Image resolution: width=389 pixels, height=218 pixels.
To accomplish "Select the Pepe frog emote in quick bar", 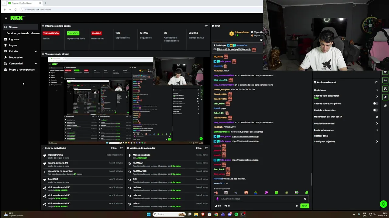I will coord(256,193).
